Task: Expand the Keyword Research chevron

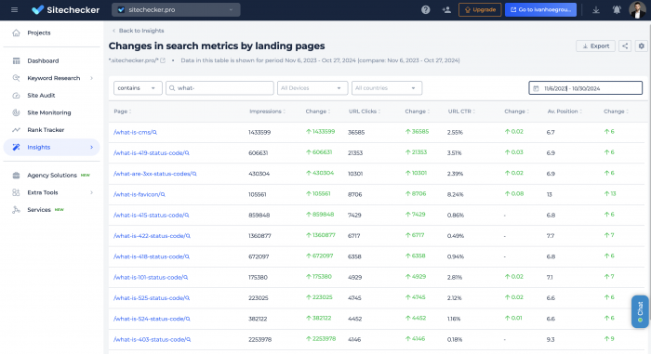Action: 92,78
